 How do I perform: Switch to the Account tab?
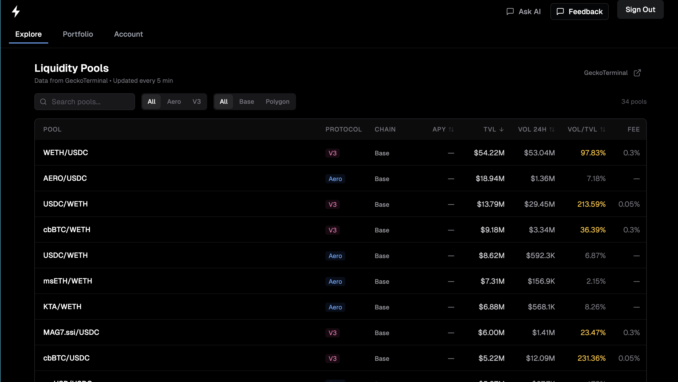click(128, 34)
